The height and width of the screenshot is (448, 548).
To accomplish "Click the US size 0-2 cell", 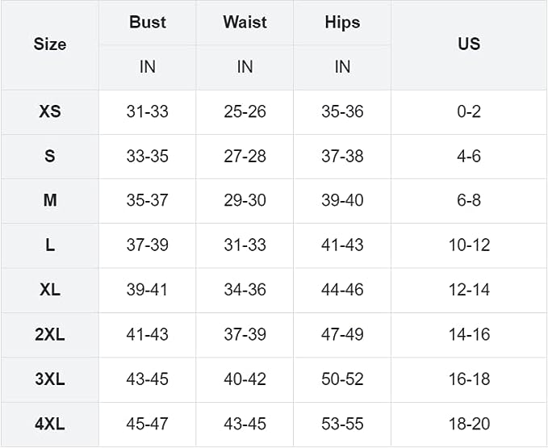I will [x=469, y=111].
